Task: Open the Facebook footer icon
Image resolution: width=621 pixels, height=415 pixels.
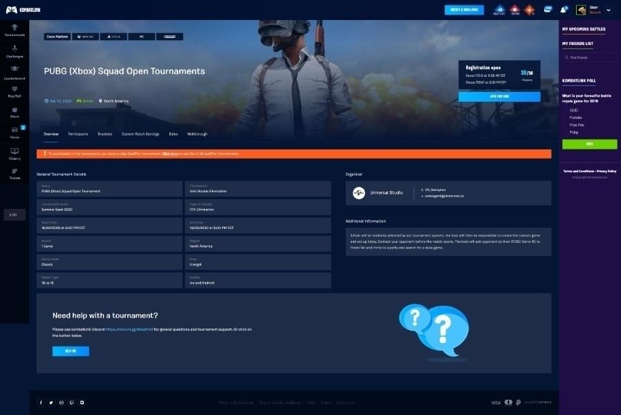Action: pyautogui.click(x=41, y=403)
